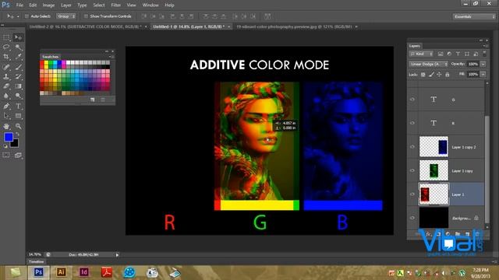Select the History Brush tool
499x280 pixels.
[18, 76]
